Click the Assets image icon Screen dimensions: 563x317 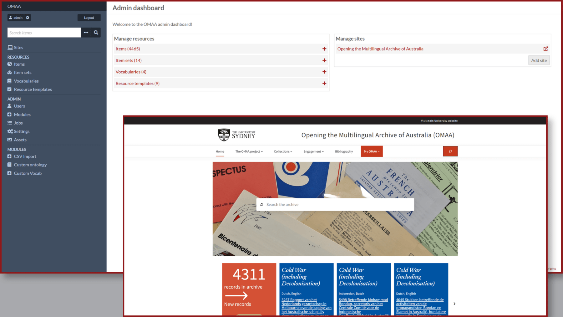pyautogui.click(x=10, y=140)
